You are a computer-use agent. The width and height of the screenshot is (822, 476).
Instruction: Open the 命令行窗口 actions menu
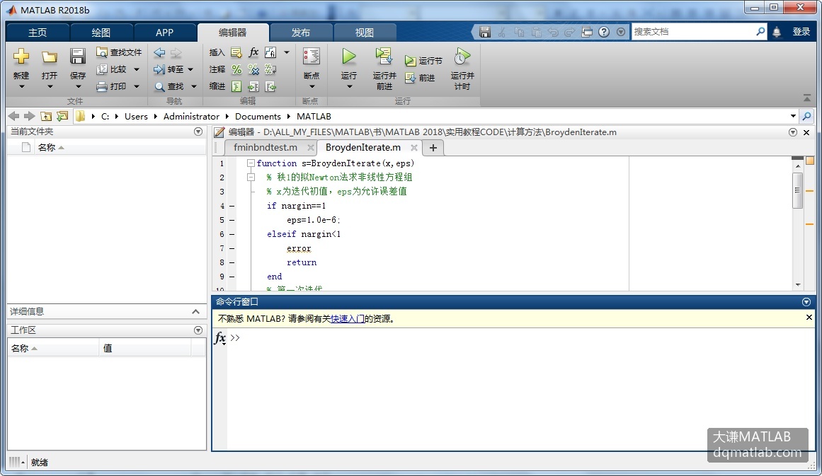tap(806, 301)
